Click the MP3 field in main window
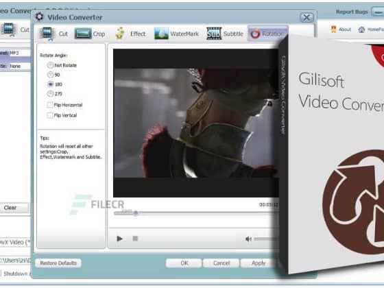Image resolution: width=384 pixels, height=288 pixels. coord(20,53)
